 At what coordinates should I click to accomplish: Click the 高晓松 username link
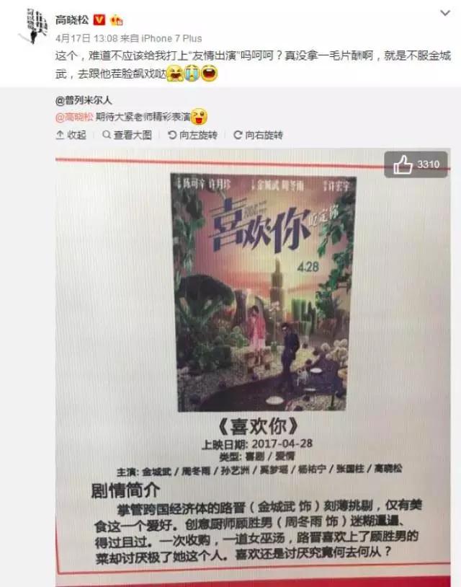pyautogui.click(x=72, y=19)
